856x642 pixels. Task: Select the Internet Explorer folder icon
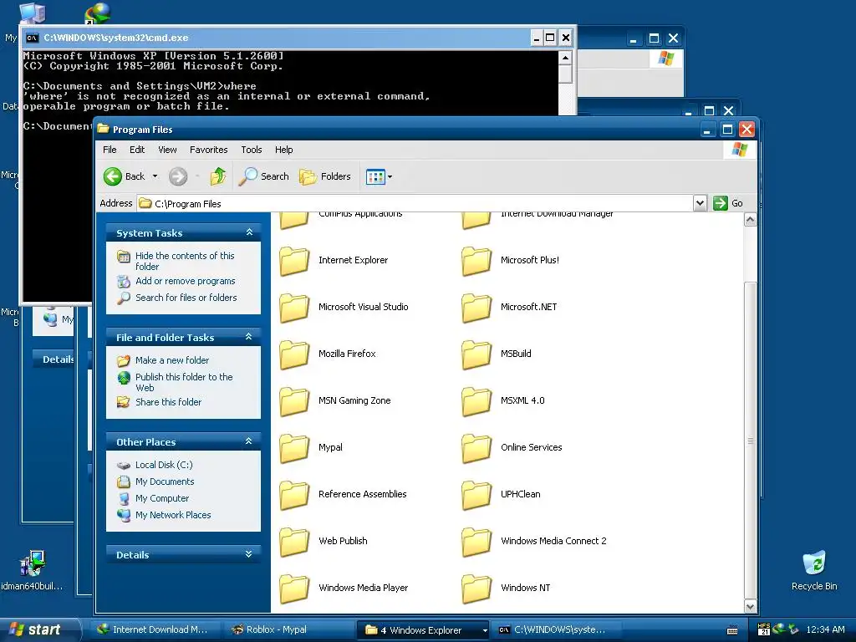click(295, 261)
